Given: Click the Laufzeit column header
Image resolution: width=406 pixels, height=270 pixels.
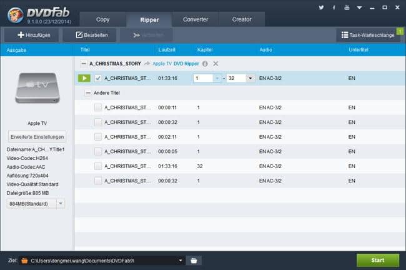Looking at the screenshot, I should [167, 50].
